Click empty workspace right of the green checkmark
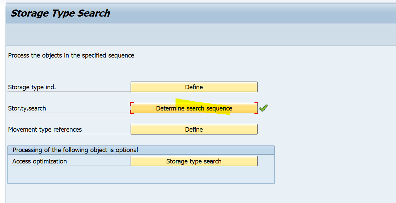 (328, 108)
